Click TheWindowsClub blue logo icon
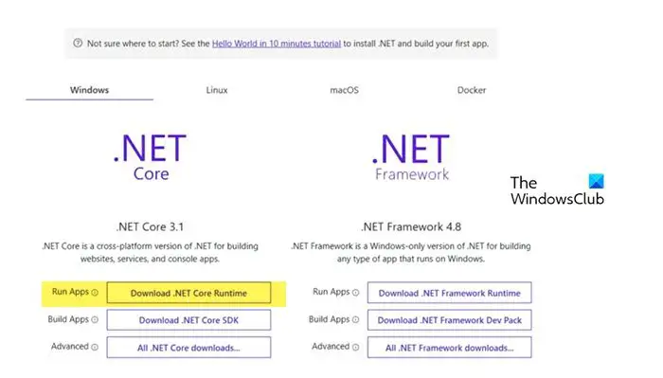663x378 pixels. click(x=596, y=181)
